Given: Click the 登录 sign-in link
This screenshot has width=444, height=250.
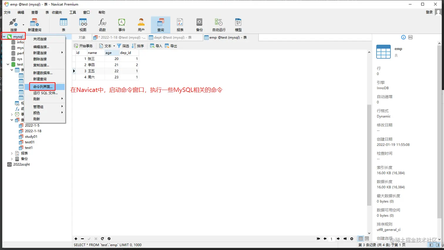Looking at the screenshot, I should pos(429,12).
